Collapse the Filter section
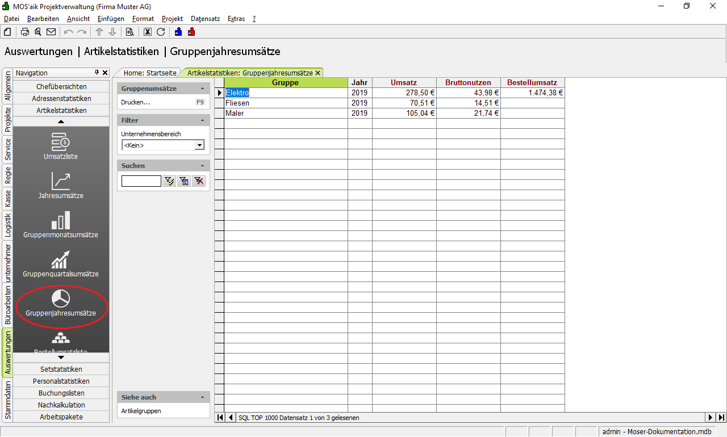Screen dimensions: 727x437 point(203,120)
